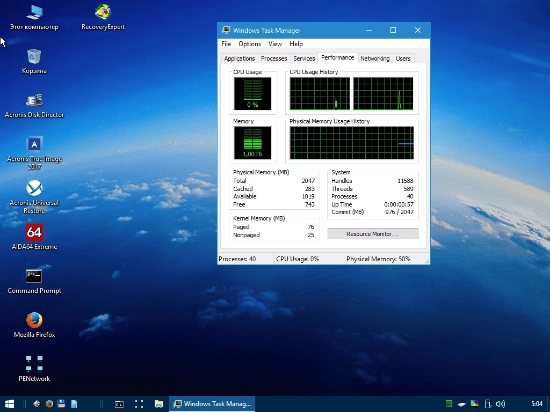This screenshot has width=550, height=412.
Task: Click the Memory 1,00 ГБ gauge
Action: [252, 143]
